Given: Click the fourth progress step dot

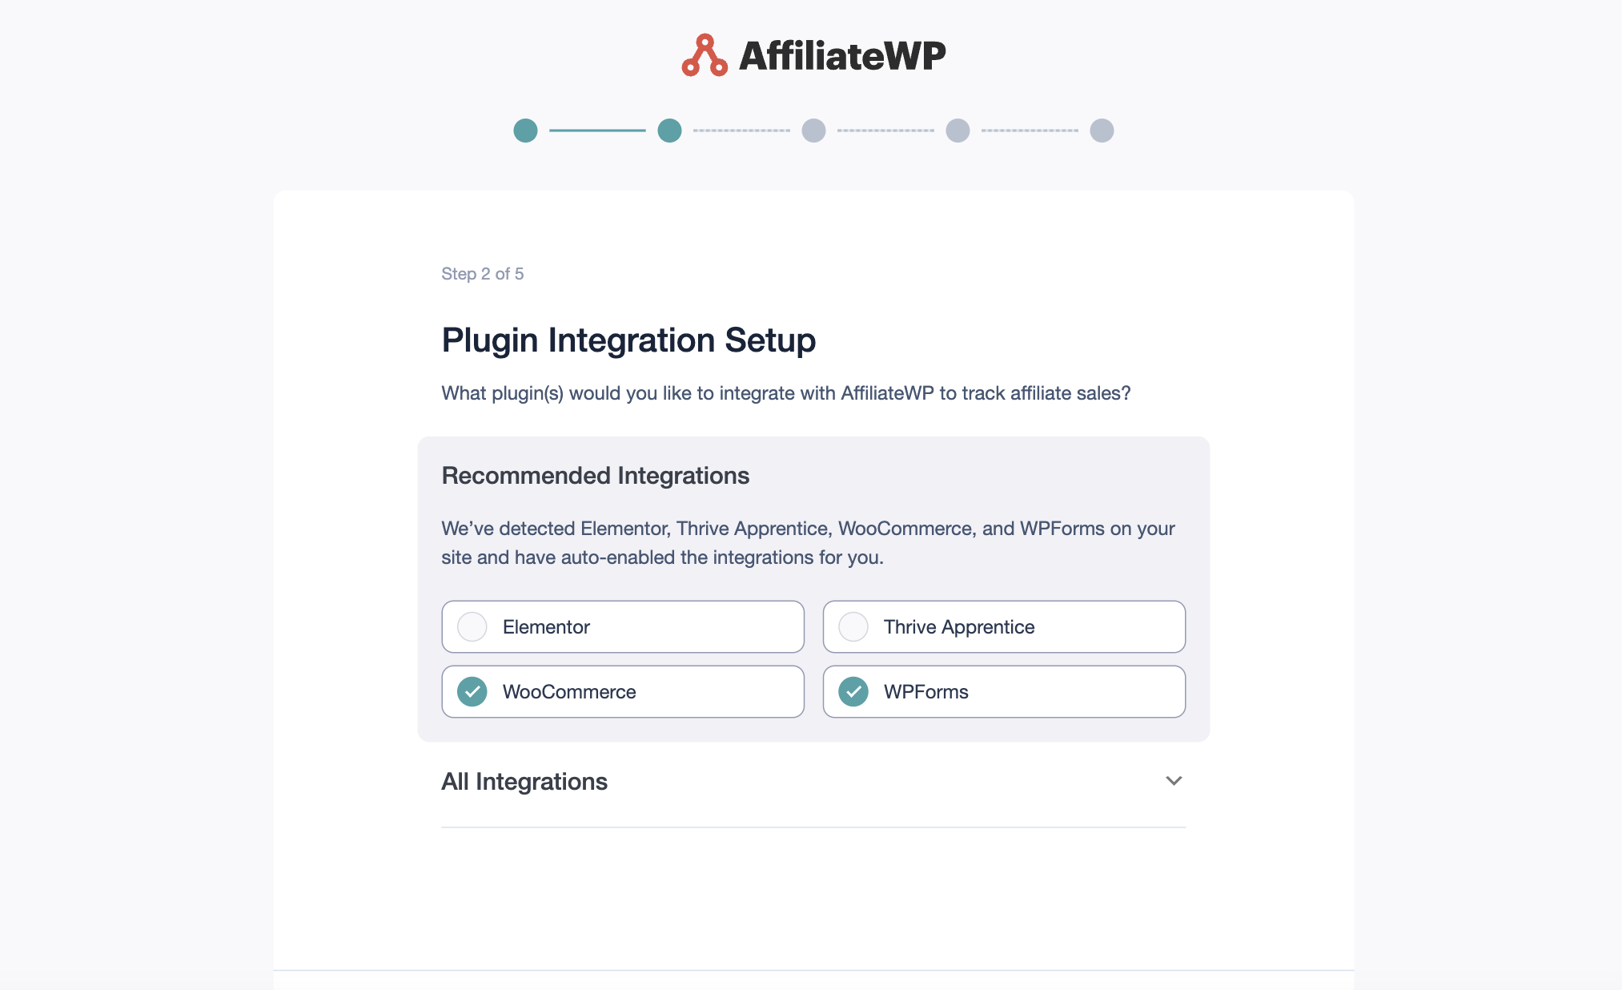Looking at the screenshot, I should pos(958,131).
